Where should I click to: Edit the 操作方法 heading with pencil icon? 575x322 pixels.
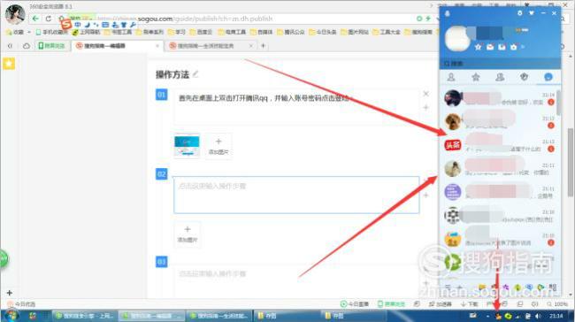(195, 74)
